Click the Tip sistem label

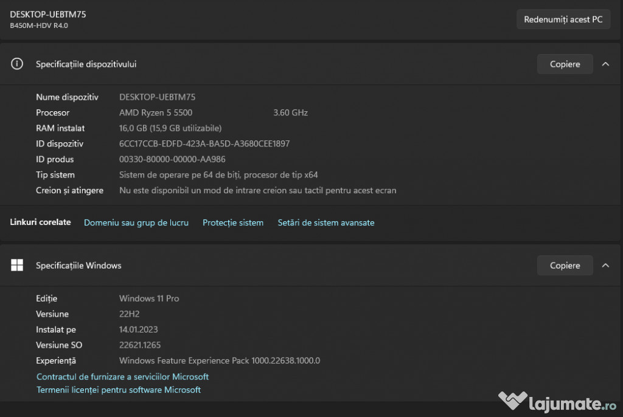coord(55,174)
